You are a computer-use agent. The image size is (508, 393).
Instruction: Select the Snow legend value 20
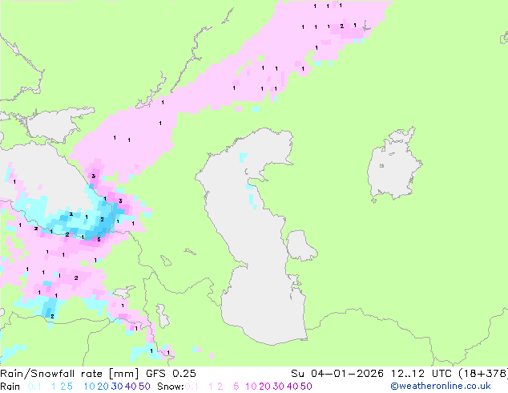point(264,387)
